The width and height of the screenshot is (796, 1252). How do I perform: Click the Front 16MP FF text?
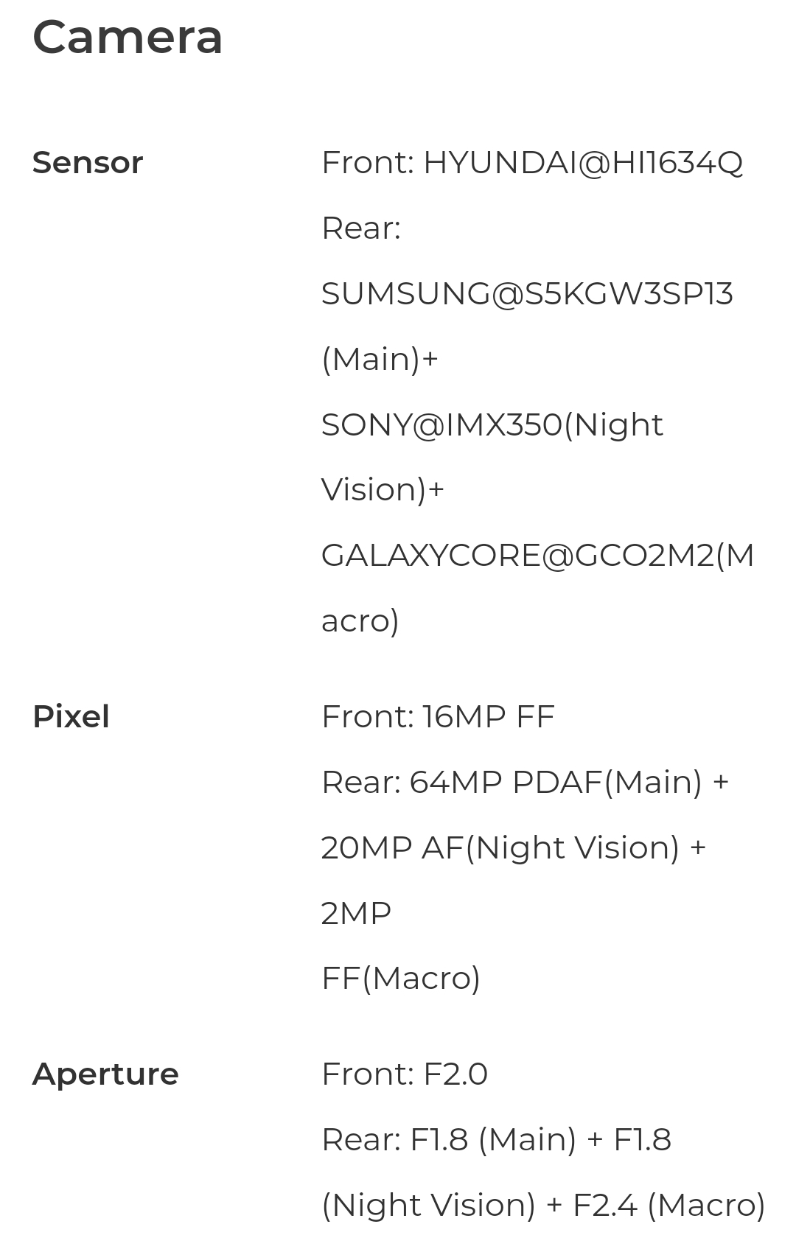438,716
